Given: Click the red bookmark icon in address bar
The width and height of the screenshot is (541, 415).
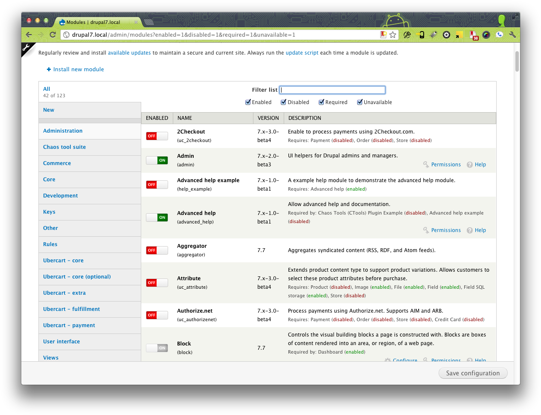Looking at the screenshot, I should (x=383, y=35).
